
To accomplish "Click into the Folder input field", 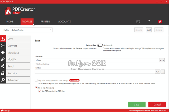I will (x=95, y=72).
